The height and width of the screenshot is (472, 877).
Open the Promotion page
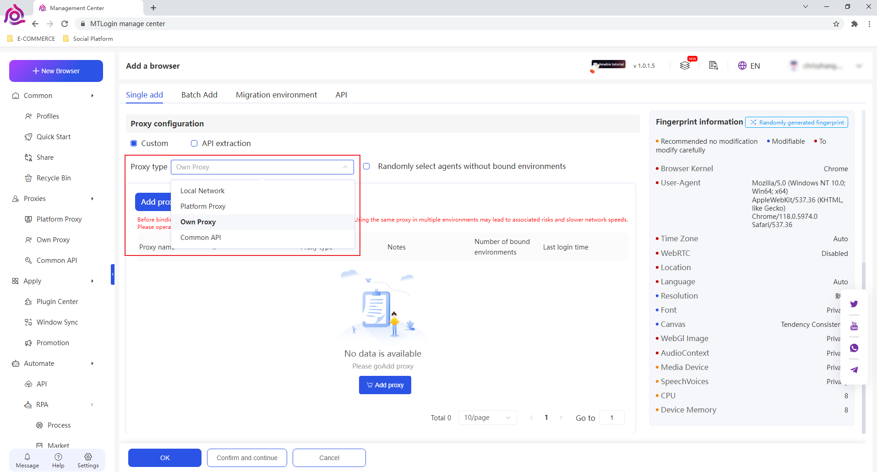(x=53, y=343)
